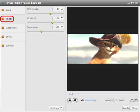This screenshot has width=140, height=112.
Task: Maximize the Effect window
Action: coord(132,3)
